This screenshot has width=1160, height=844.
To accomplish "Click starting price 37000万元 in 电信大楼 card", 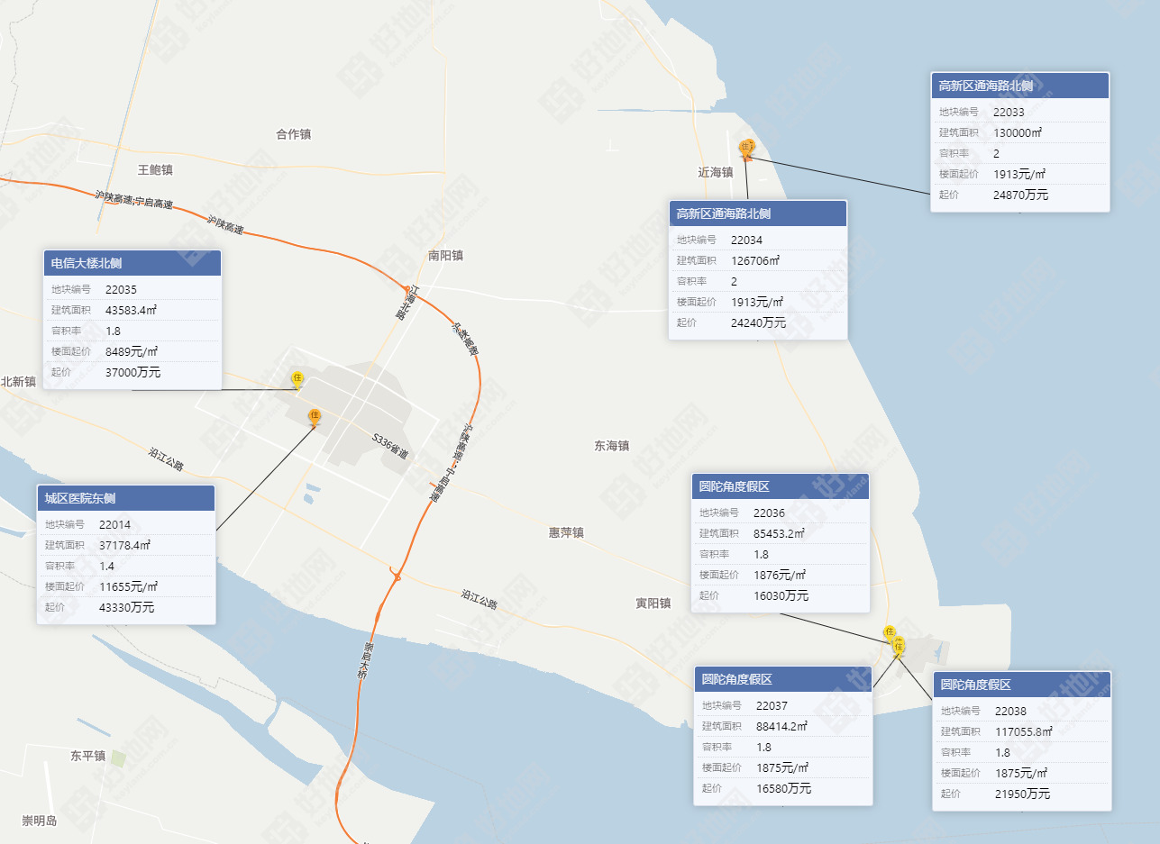I will [132, 372].
